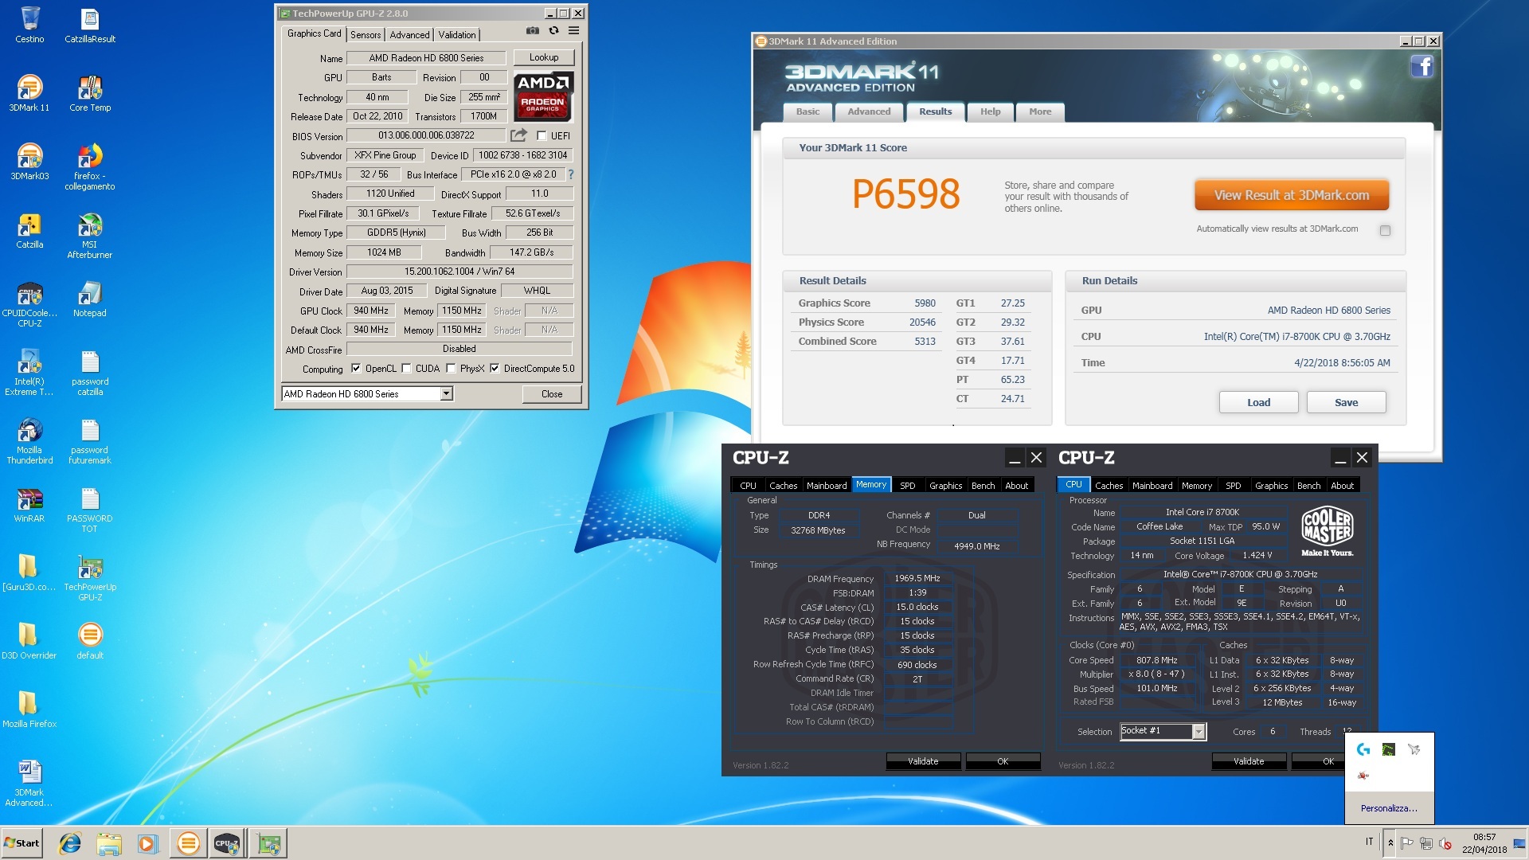Show hidden tray icons arrow on taskbar
1529x860 pixels.
pyautogui.click(x=1390, y=842)
